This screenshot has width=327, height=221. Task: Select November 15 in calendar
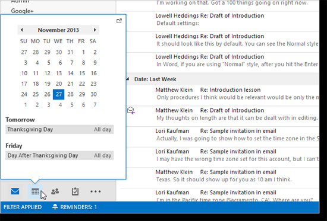pos(82,73)
